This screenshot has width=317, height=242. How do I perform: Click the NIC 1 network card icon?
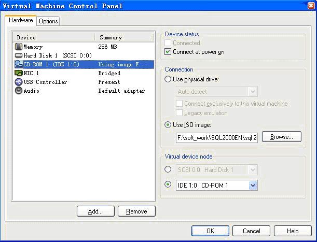click(19, 73)
